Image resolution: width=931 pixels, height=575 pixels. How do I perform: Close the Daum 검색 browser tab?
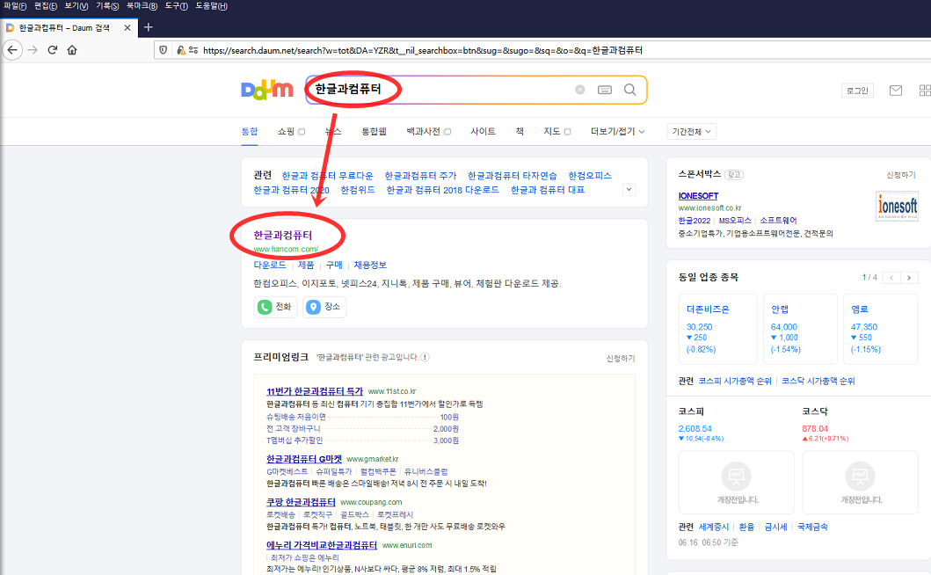127,28
